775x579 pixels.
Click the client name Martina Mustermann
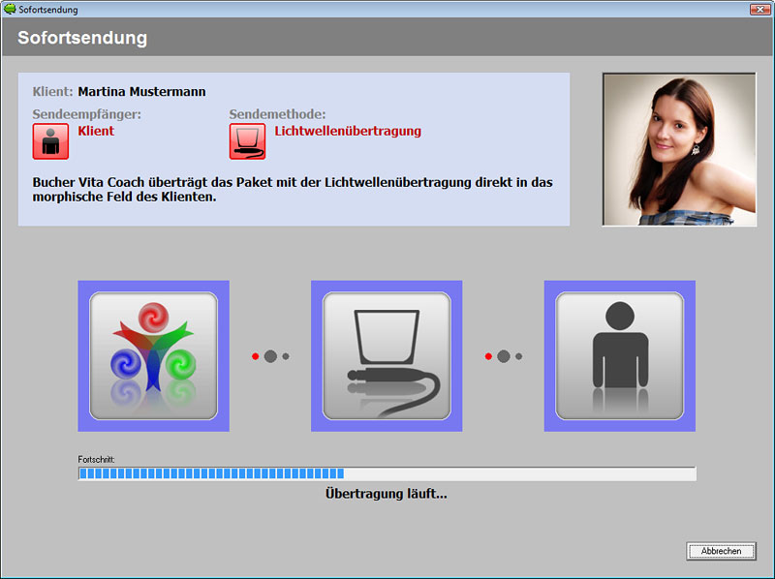(141, 92)
